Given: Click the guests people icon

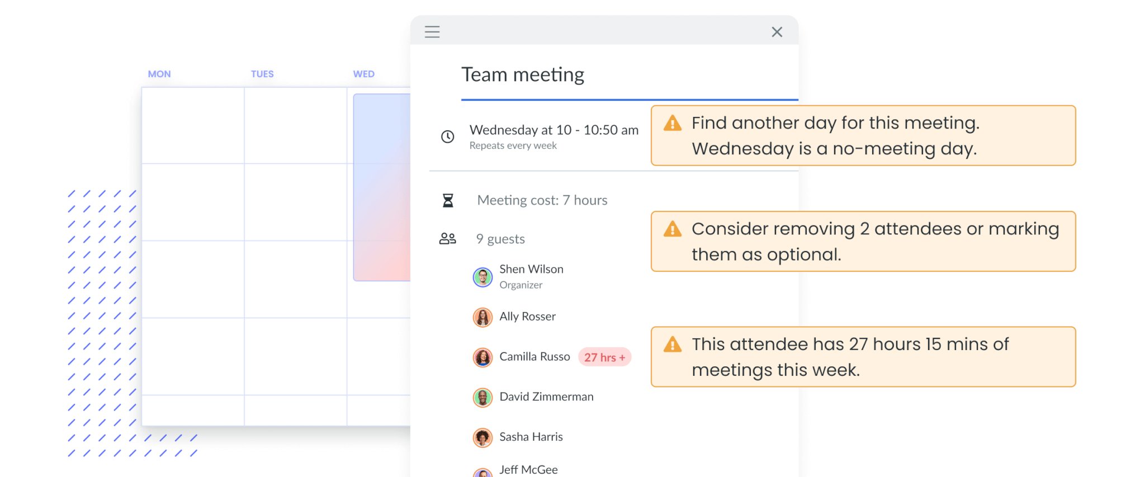Looking at the screenshot, I should pyautogui.click(x=447, y=239).
